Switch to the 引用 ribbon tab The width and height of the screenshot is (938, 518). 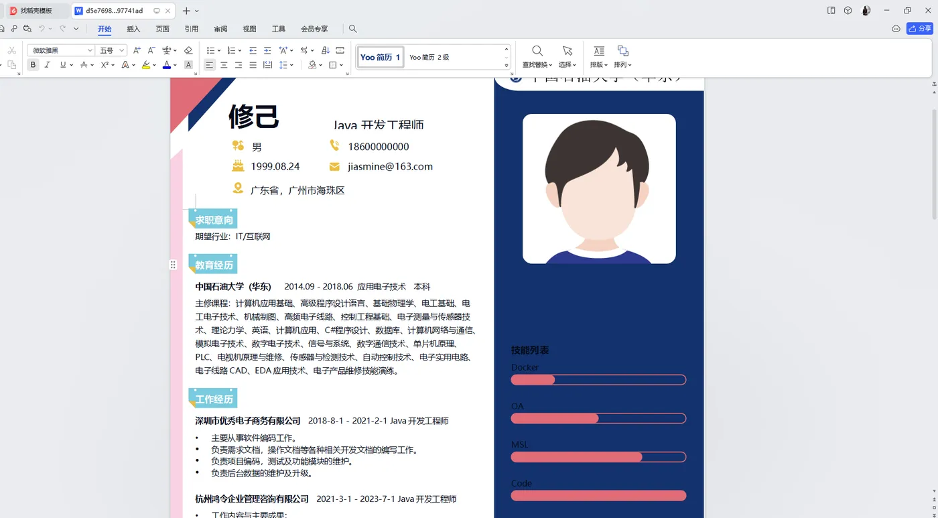(192, 29)
